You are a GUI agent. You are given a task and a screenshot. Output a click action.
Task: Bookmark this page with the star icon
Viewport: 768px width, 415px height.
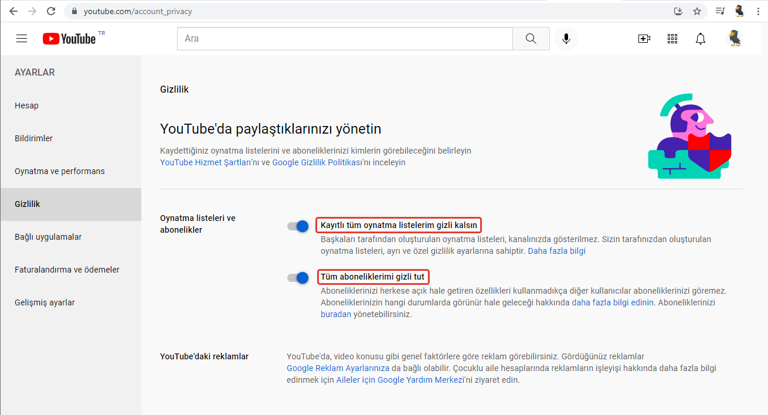(x=697, y=11)
